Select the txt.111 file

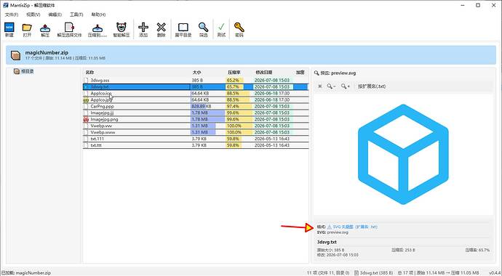pyautogui.click(x=97, y=139)
